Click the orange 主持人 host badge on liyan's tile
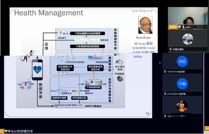The width and height of the screenshot is (209, 134). pos(173,27)
